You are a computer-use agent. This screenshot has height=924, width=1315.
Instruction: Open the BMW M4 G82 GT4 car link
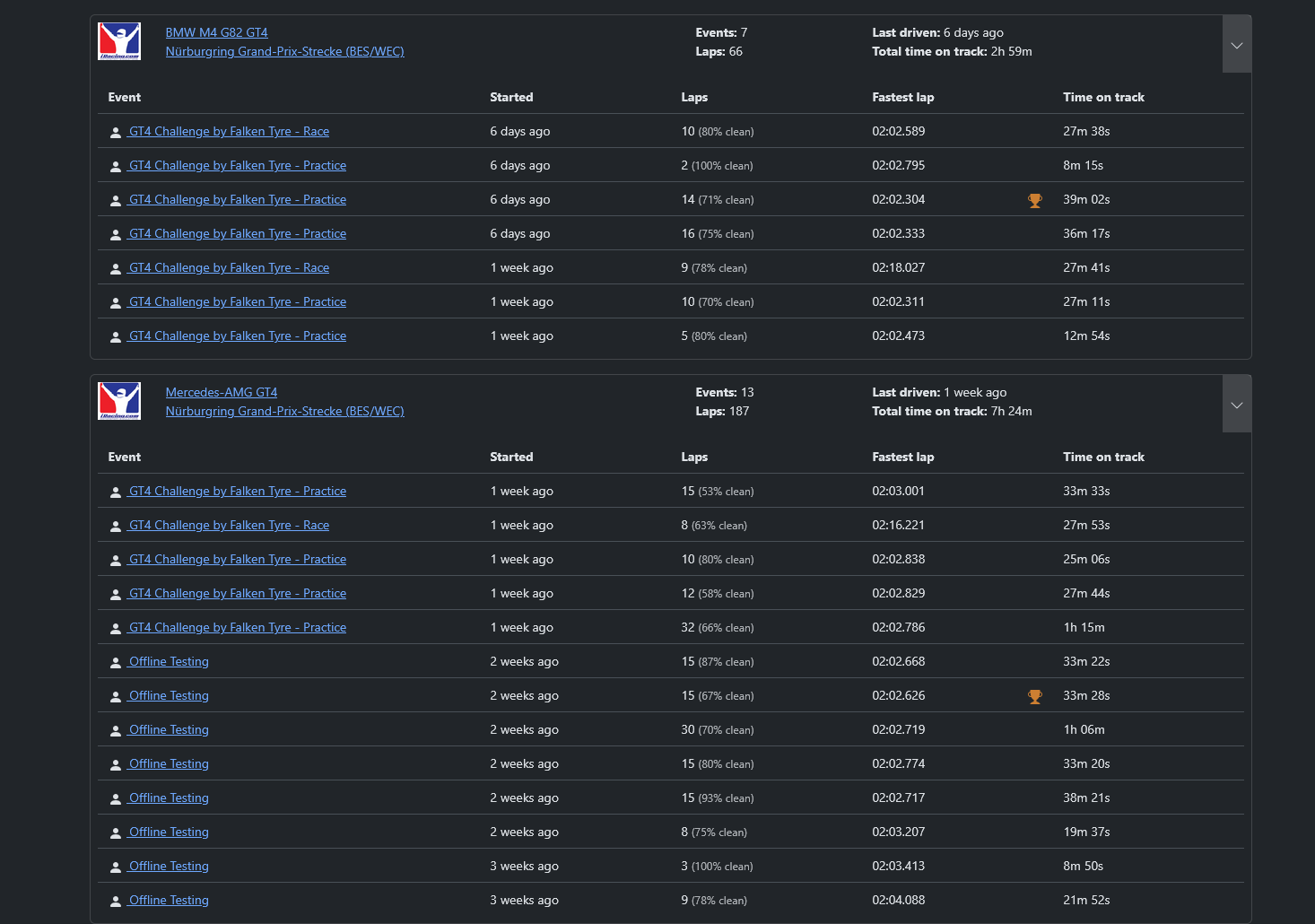pos(217,32)
